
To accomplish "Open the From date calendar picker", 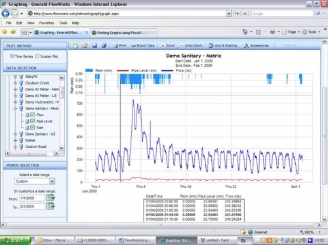I will [51, 198].
